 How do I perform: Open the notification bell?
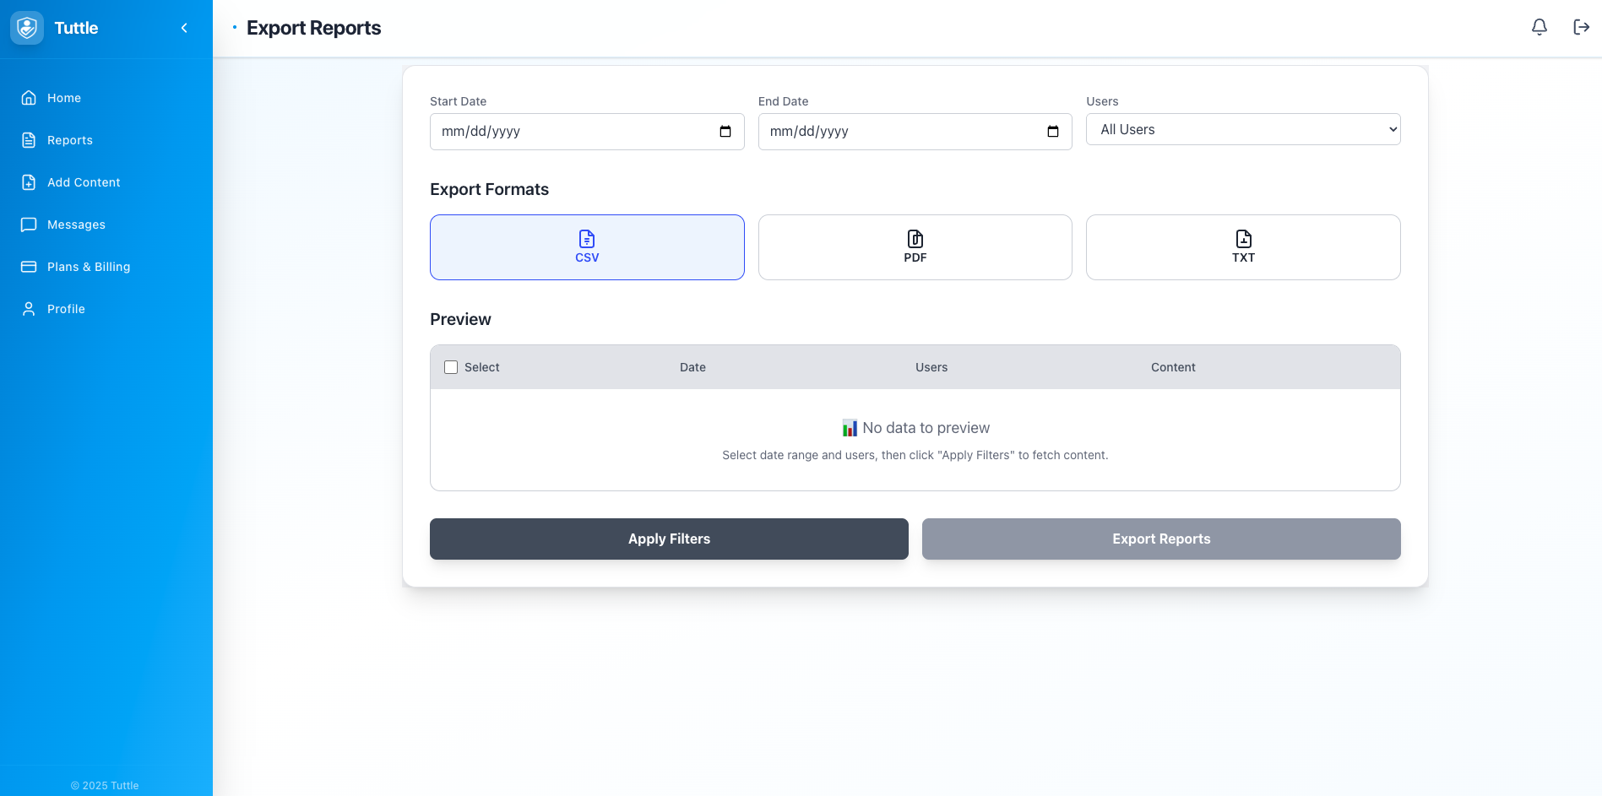click(x=1539, y=27)
